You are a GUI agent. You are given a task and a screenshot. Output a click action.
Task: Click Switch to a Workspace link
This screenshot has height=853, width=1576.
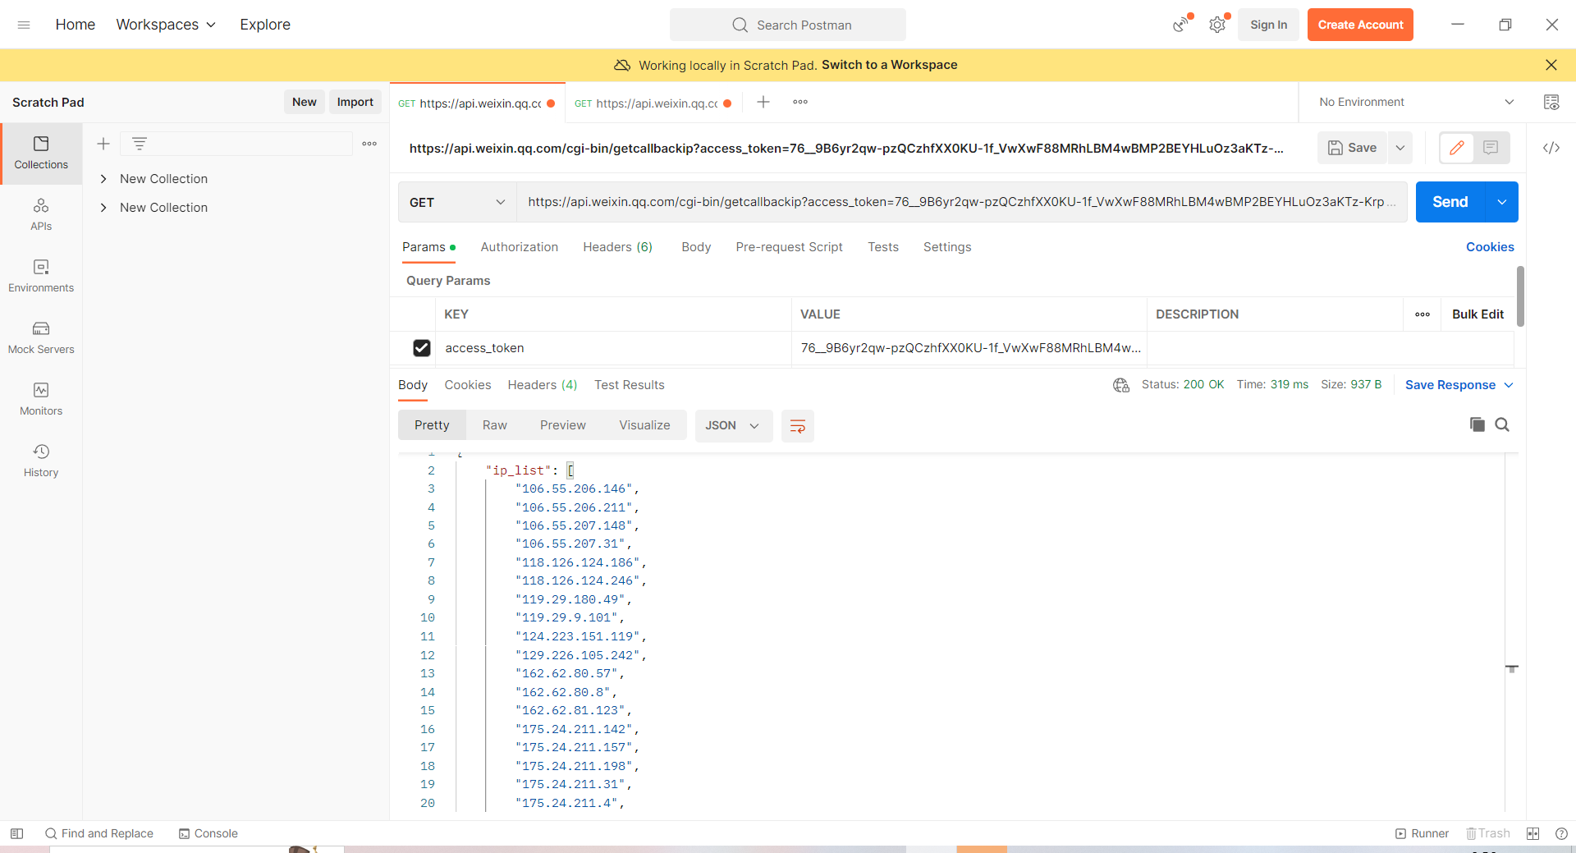coord(889,65)
